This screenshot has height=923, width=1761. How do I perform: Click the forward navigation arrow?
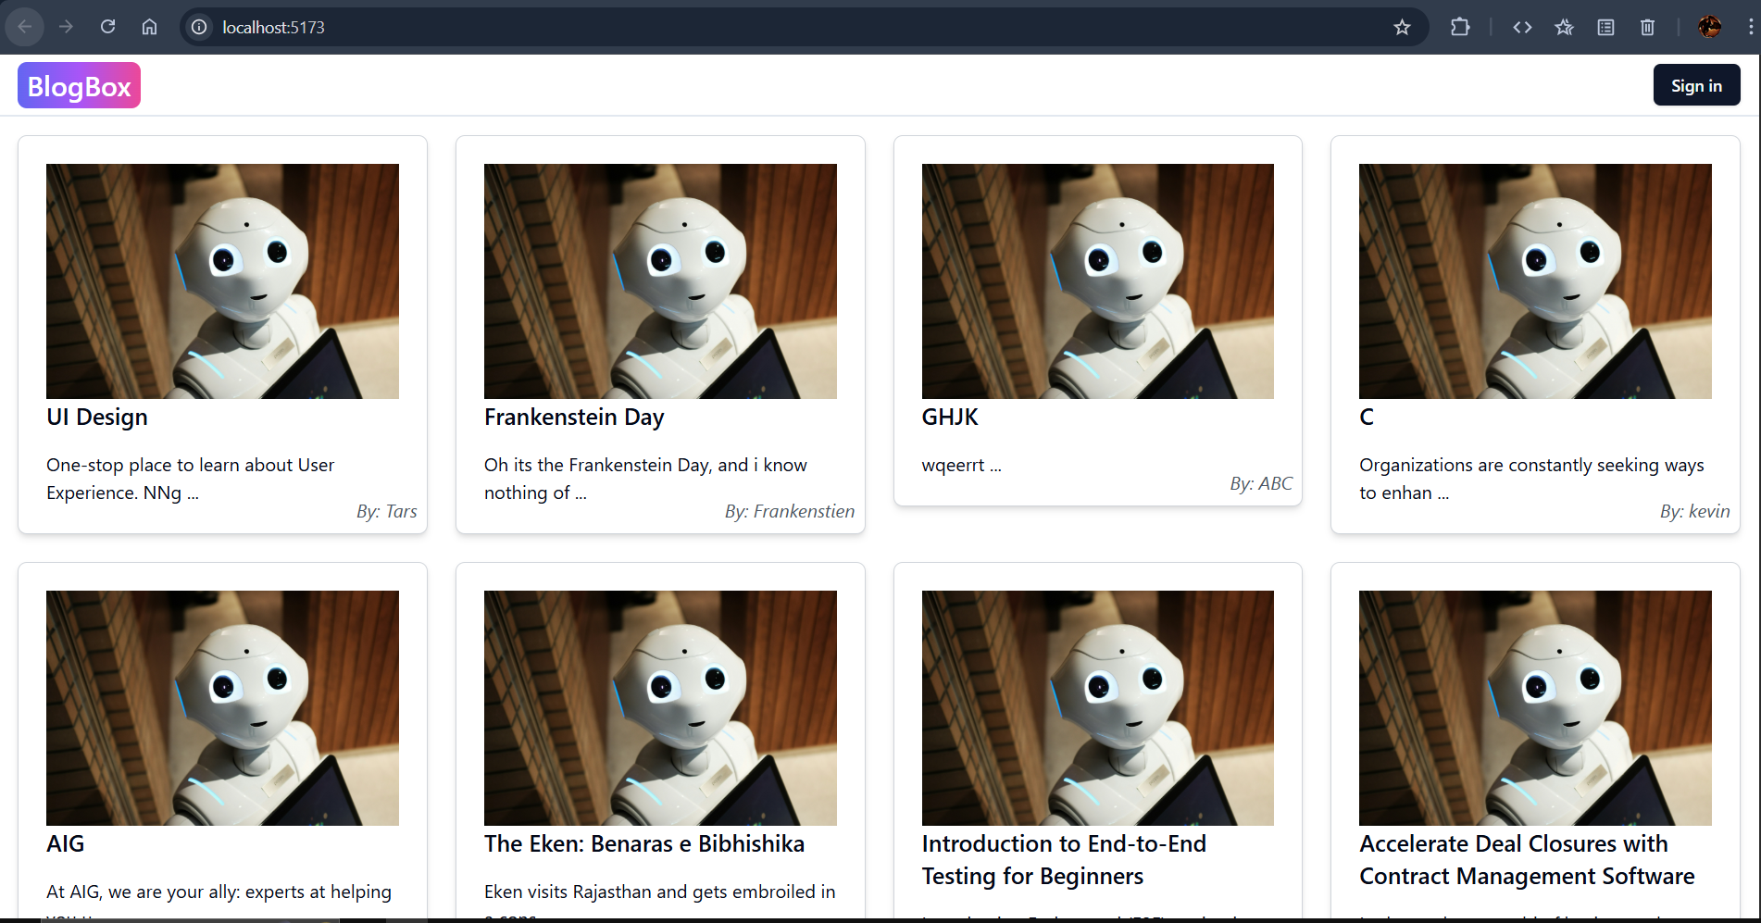coord(66,27)
